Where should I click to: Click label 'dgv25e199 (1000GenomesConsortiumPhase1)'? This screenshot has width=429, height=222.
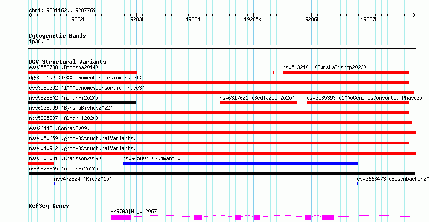pos(85,78)
